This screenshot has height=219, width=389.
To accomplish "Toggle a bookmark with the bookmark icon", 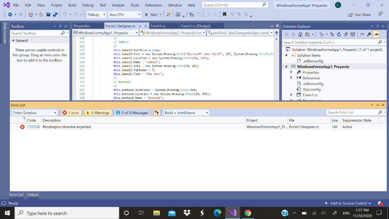I will point(225,15).
